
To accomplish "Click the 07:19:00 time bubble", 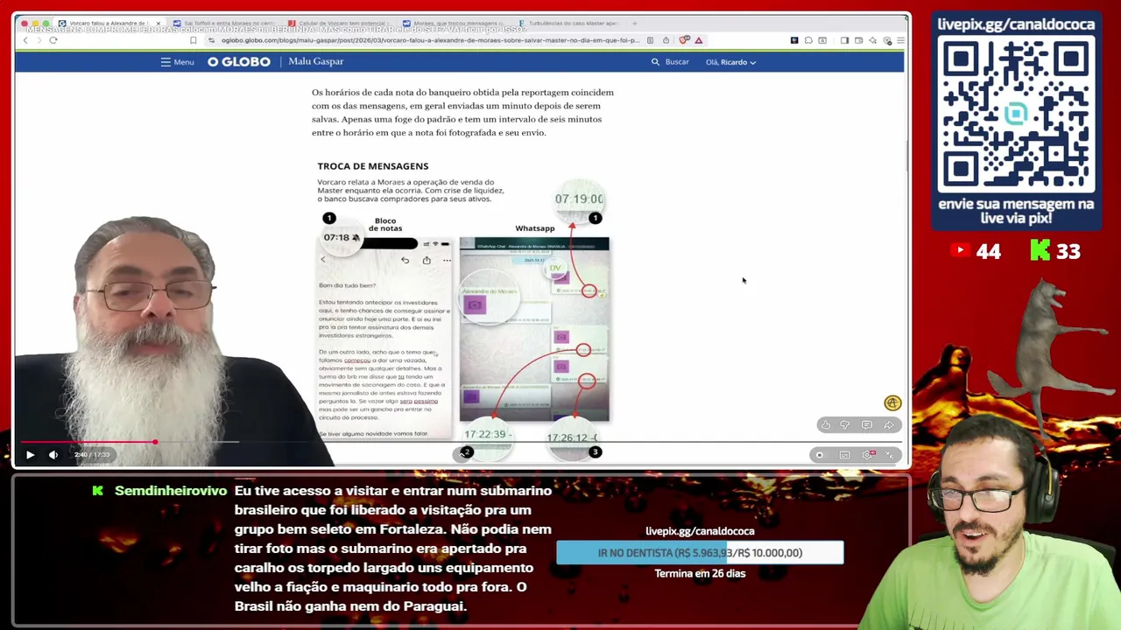I will point(579,199).
